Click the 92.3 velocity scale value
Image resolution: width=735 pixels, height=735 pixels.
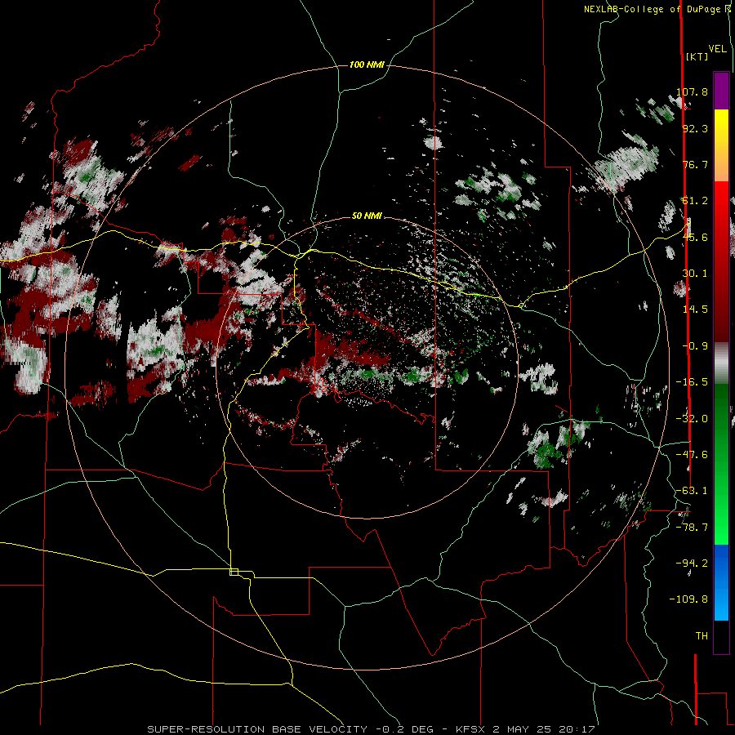pyautogui.click(x=695, y=128)
